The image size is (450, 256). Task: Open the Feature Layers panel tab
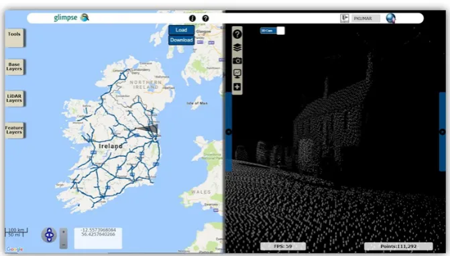tap(14, 130)
